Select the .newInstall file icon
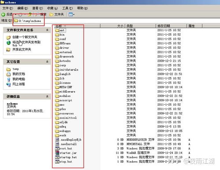The image size is (220, 170). (x=57, y=144)
